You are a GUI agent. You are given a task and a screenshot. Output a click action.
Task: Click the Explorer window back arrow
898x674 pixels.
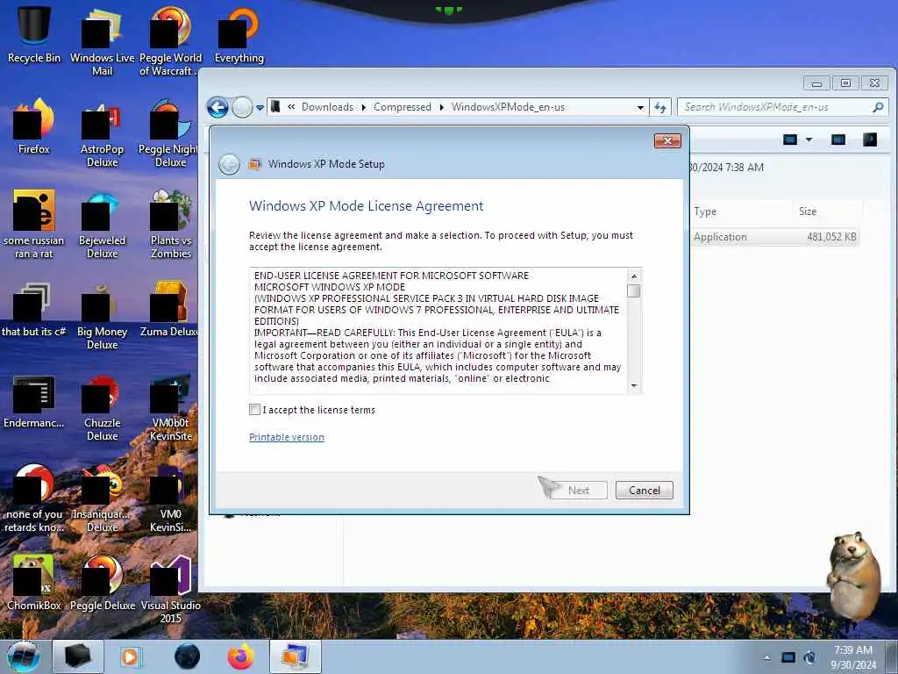click(x=217, y=107)
